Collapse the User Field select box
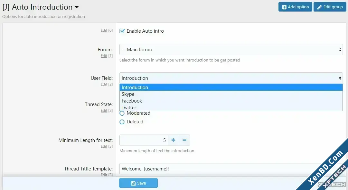Screen dimensions: 348x190 coord(231,78)
